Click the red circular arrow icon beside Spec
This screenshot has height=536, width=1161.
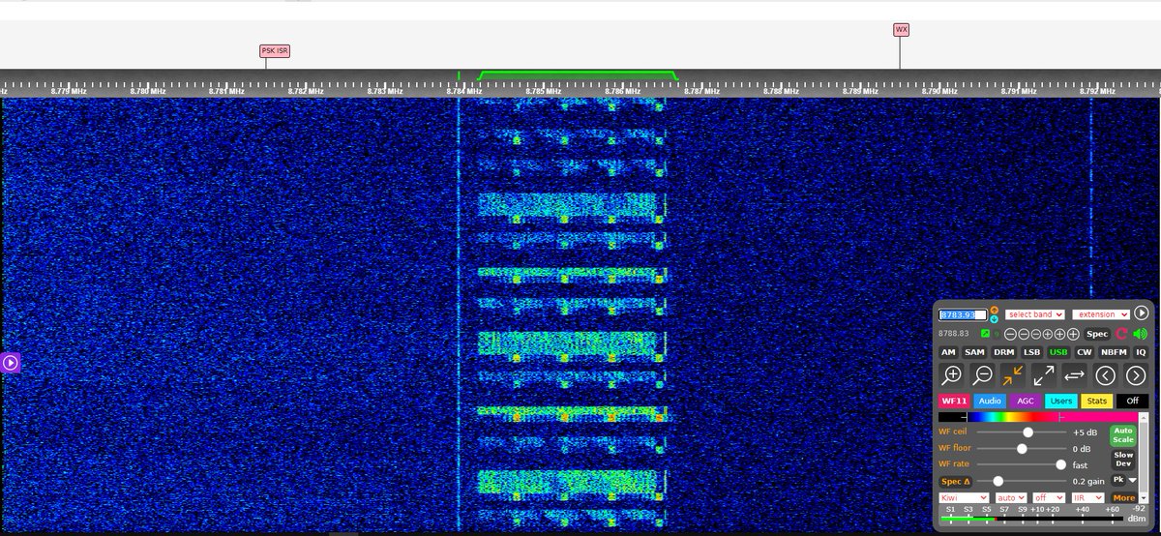click(x=1120, y=334)
